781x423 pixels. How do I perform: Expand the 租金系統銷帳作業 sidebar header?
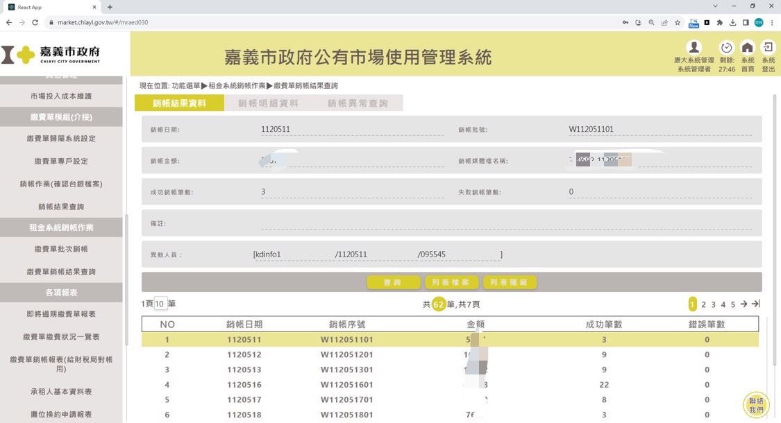pos(61,227)
